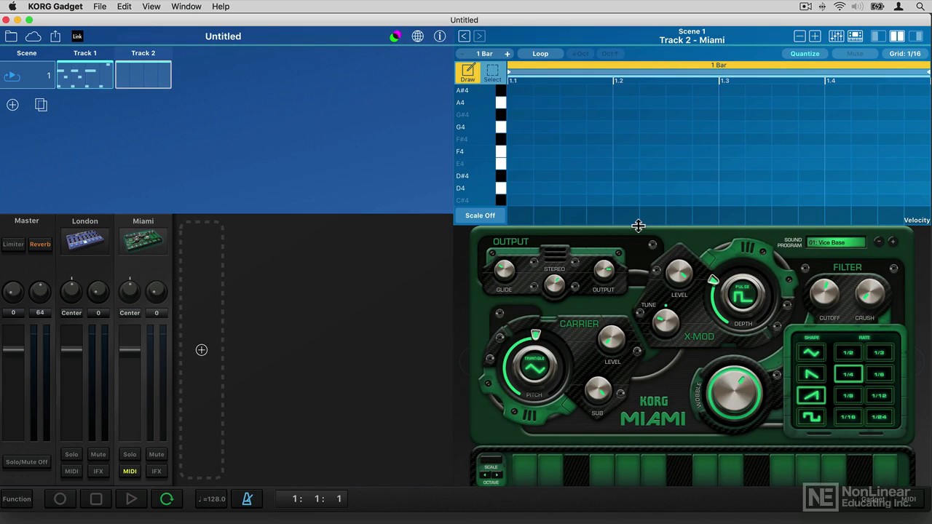Viewport: 932px width, 524px height.
Task: Open the Miami gadget icon
Action: 143,240
